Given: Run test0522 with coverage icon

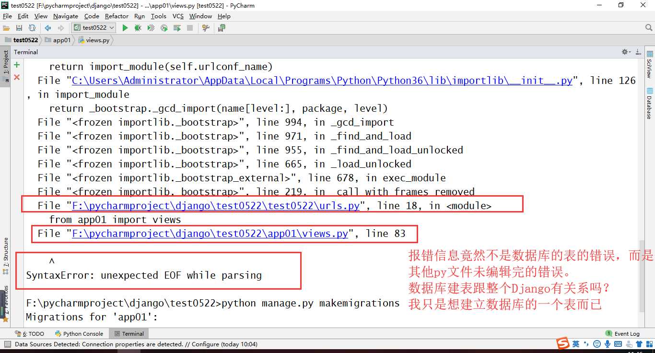Looking at the screenshot, I should (151, 28).
